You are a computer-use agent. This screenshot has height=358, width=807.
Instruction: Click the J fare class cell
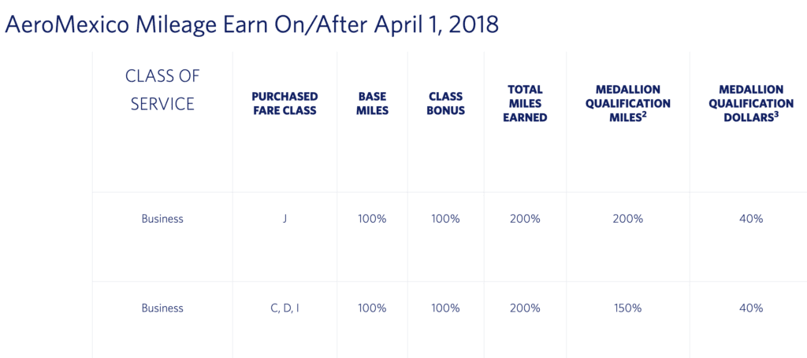284,219
